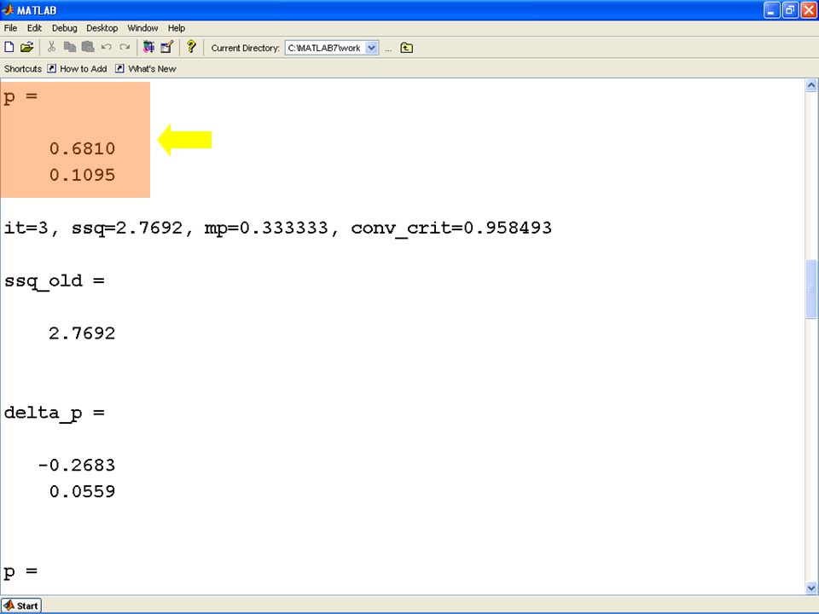Screen dimensions: 819x614
Task: Open the Help menu
Action: 177,28
